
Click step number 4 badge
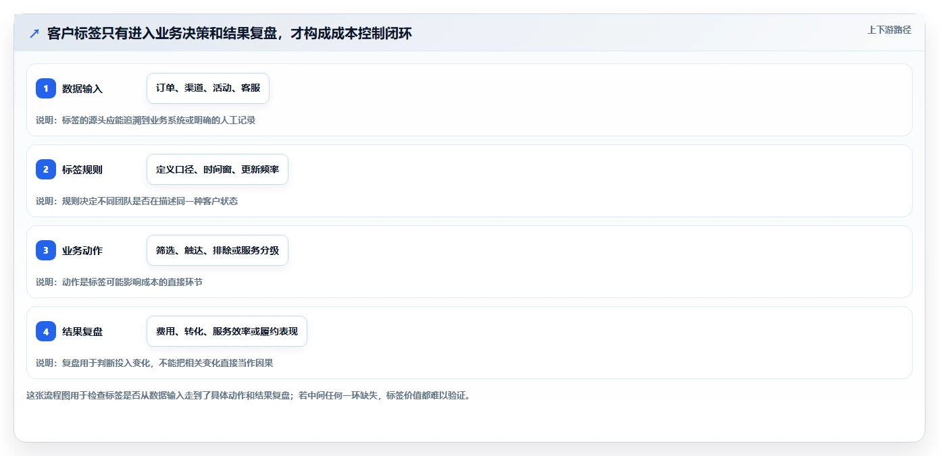pyautogui.click(x=46, y=331)
